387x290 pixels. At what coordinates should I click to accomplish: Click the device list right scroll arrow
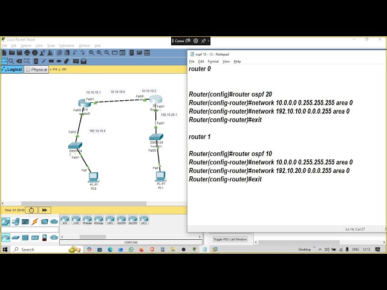point(200,237)
